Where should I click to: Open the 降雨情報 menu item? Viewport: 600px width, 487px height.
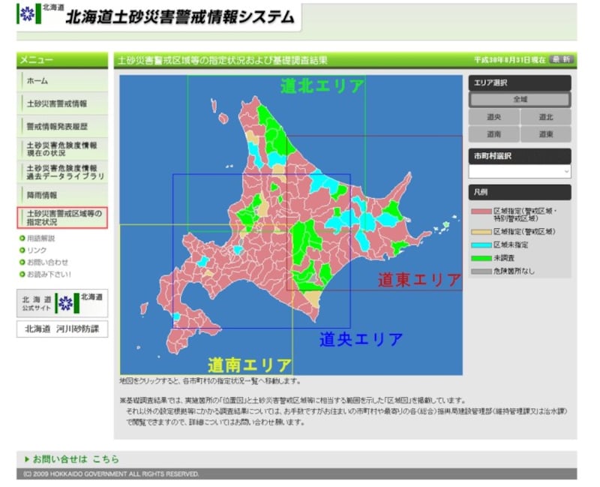point(63,195)
